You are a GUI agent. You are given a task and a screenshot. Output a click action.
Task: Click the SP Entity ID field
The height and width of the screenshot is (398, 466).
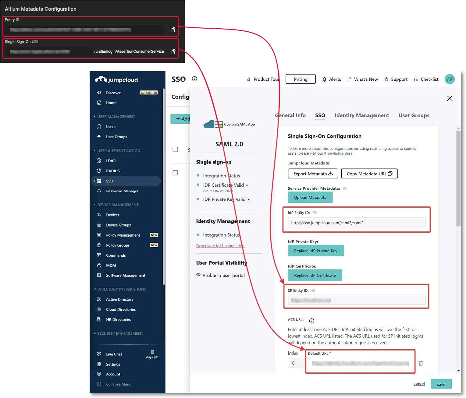pyautogui.click(x=357, y=300)
